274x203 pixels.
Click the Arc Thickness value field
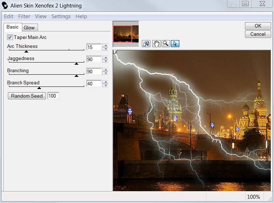(94, 47)
